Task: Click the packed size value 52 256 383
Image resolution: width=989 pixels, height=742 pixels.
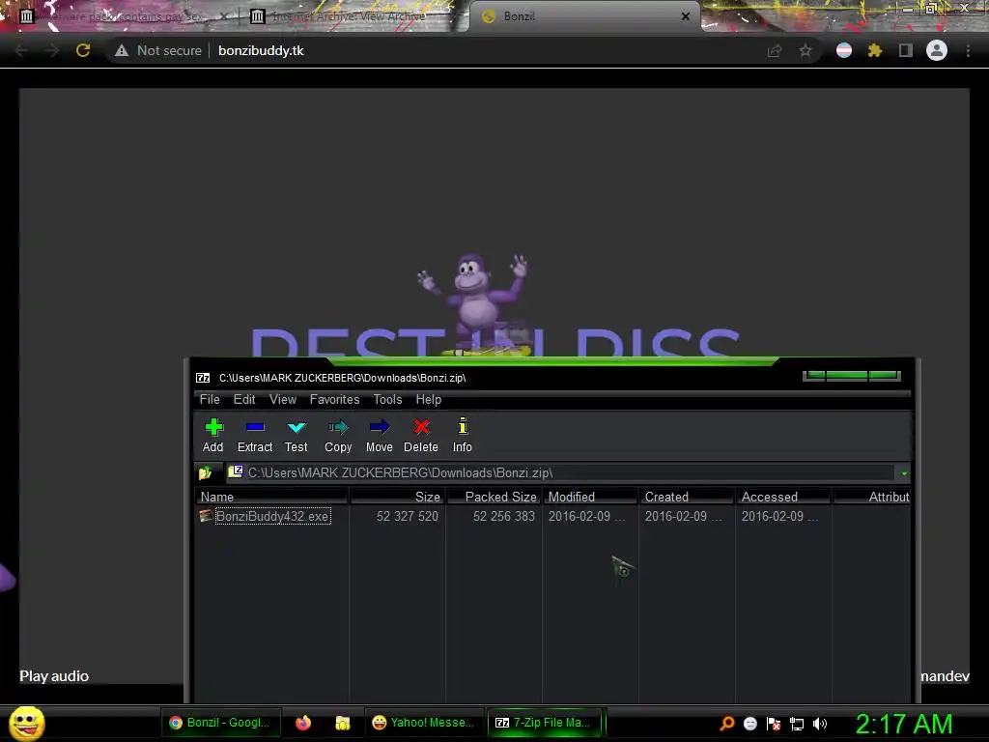Action: [x=504, y=516]
